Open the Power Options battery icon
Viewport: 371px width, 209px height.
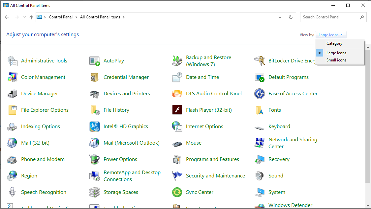point(95,159)
